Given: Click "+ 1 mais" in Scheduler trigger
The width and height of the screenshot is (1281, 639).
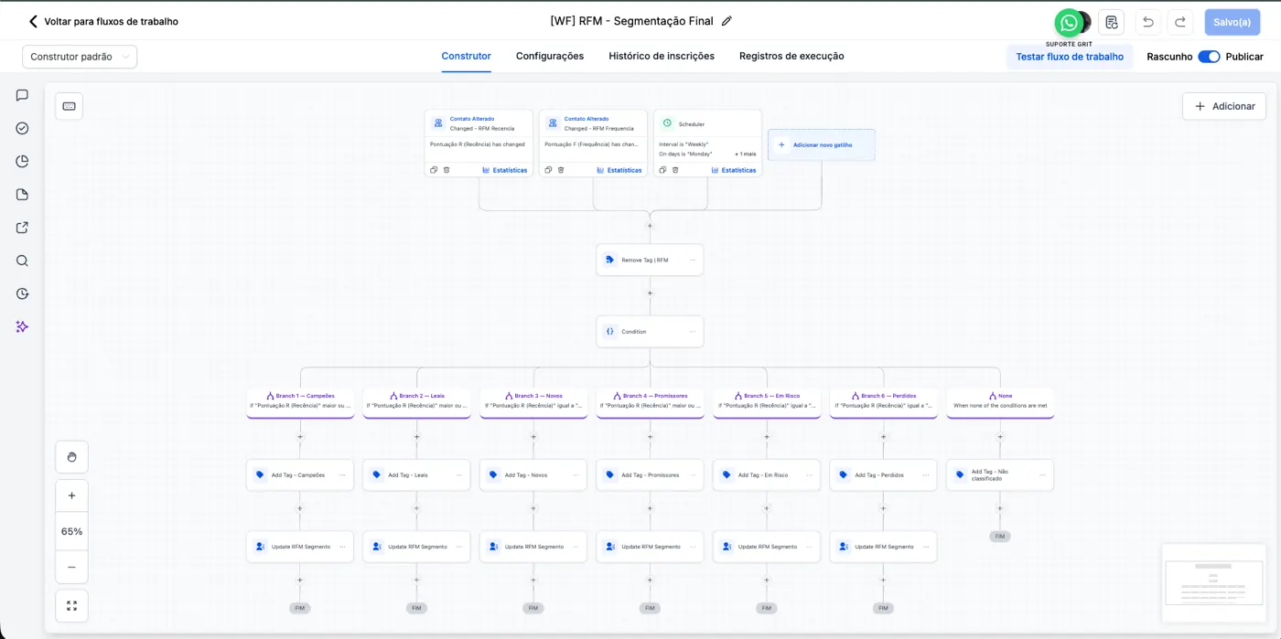Looking at the screenshot, I should (746, 154).
